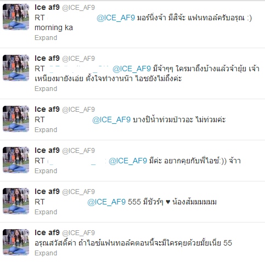The height and width of the screenshot is (262, 265).
Task: Open avatar beside the 'มีจ้าๆๆ' tweet
Action: 16,68
